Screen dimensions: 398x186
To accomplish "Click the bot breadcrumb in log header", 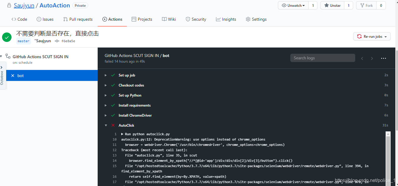I will [166, 56].
